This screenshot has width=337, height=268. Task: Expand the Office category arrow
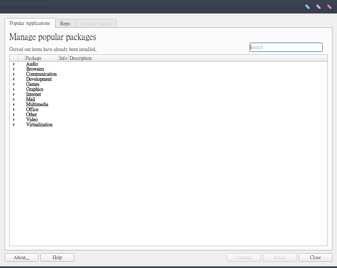pyautogui.click(x=14, y=110)
